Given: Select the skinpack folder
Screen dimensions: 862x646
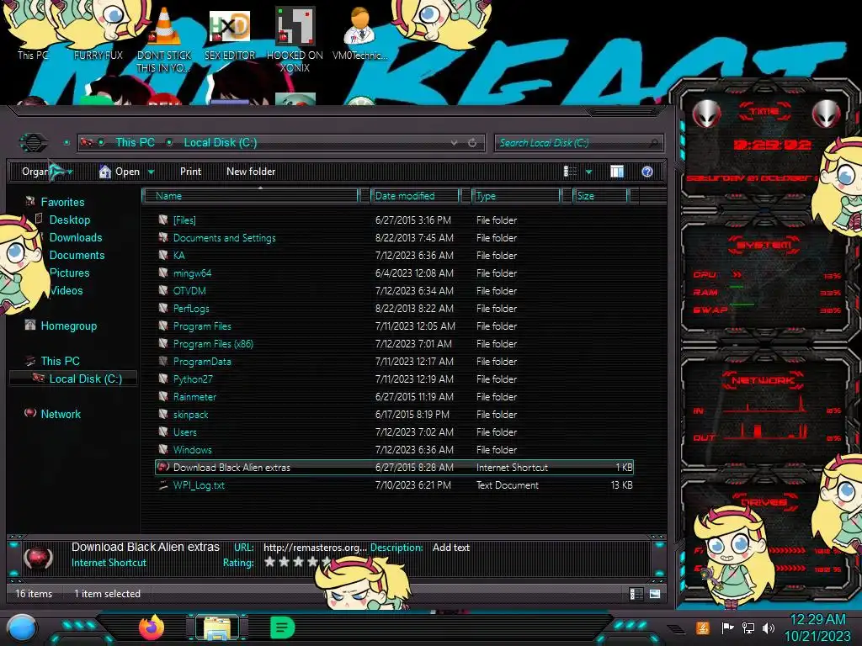Looking at the screenshot, I should tap(190, 414).
